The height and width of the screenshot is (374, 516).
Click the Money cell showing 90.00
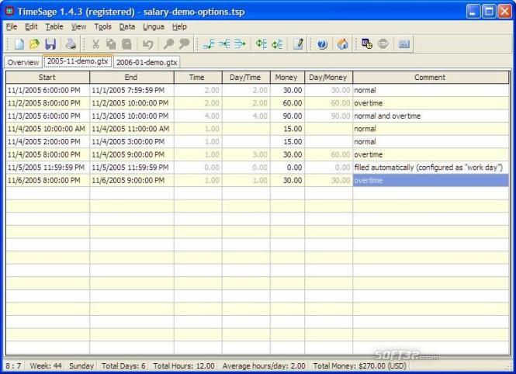coord(287,116)
